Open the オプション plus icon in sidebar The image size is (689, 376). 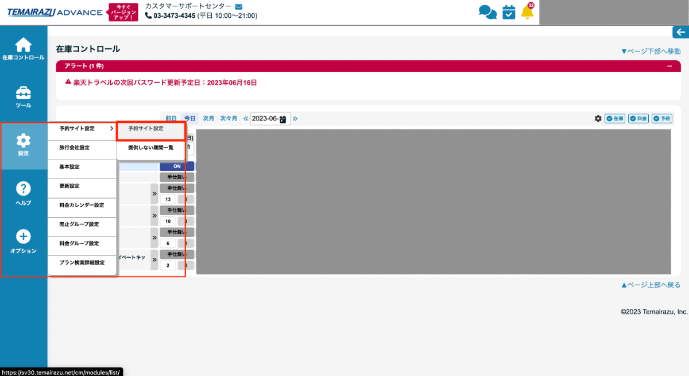tap(23, 241)
